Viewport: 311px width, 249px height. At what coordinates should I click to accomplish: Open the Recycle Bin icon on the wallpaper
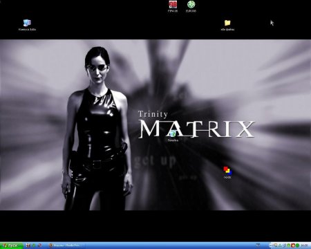pos(173,136)
